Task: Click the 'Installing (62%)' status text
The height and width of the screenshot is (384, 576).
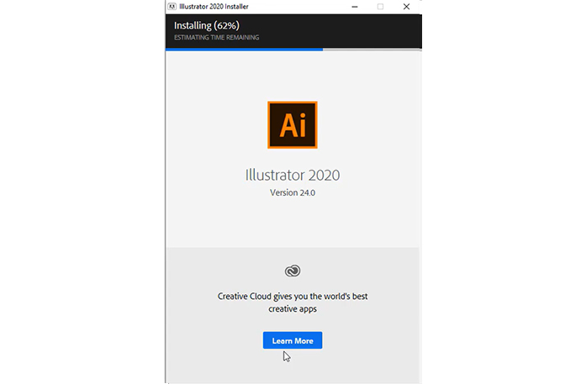Action: point(207,25)
